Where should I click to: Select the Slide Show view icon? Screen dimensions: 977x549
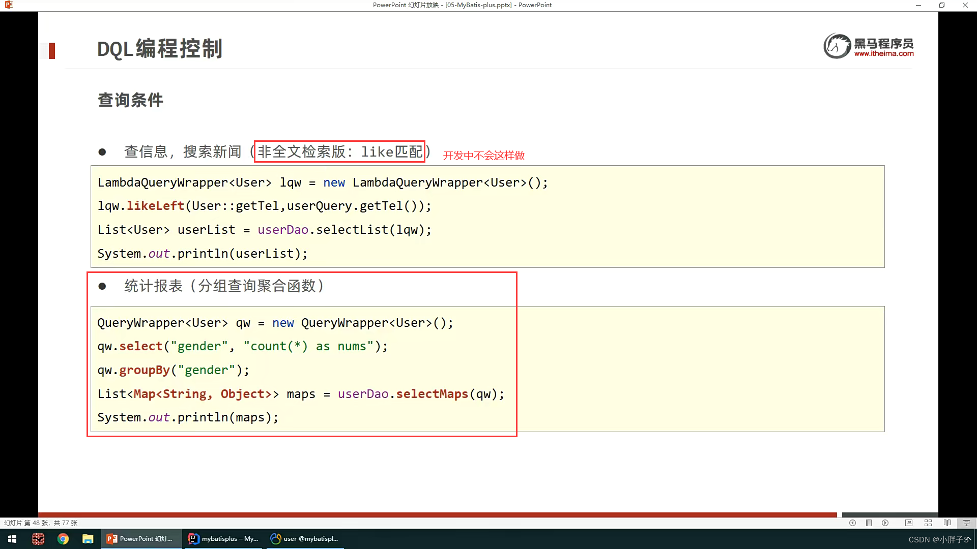click(x=966, y=523)
